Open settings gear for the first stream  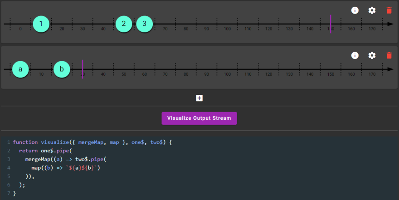pyautogui.click(x=372, y=10)
